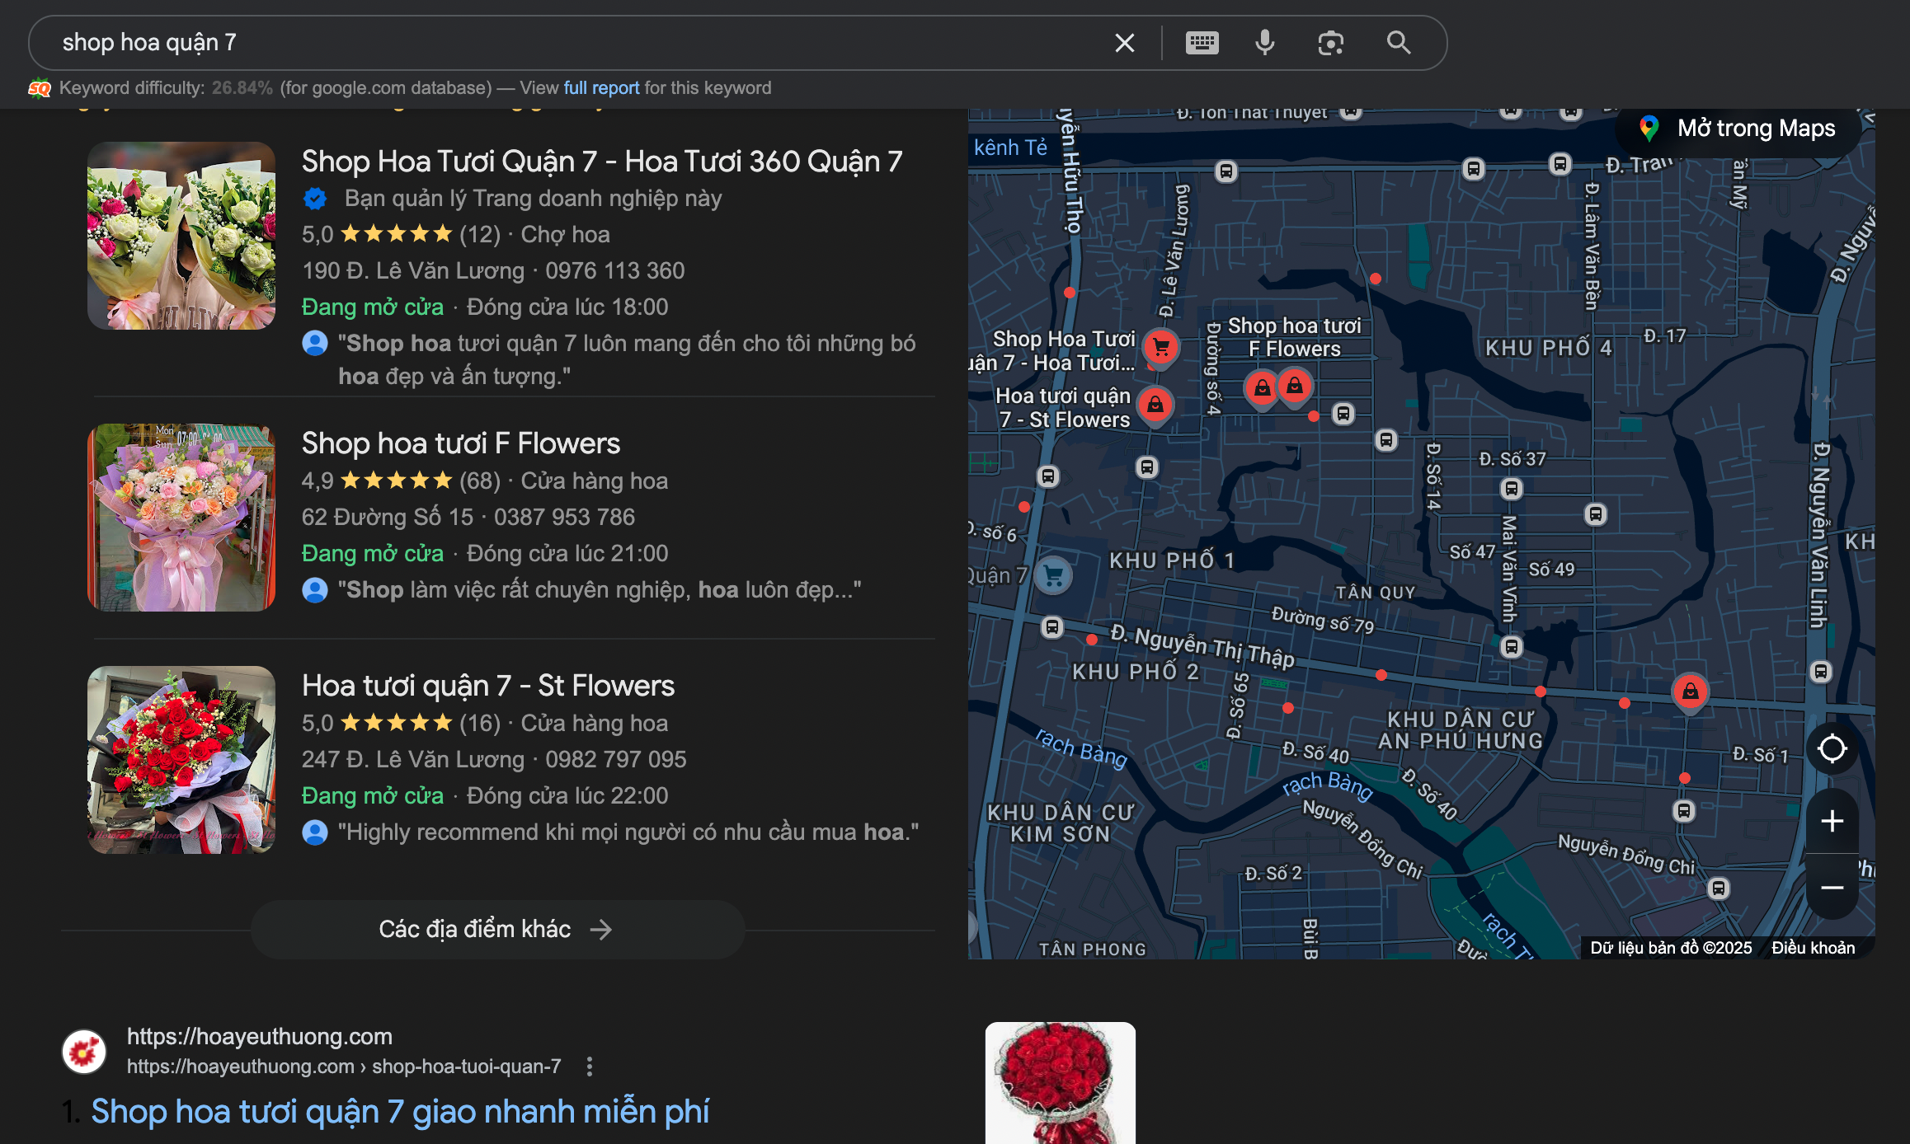Click the Điều khoản map link
The width and height of the screenshot is (1910, 1144).
[x=1813, y=948]
